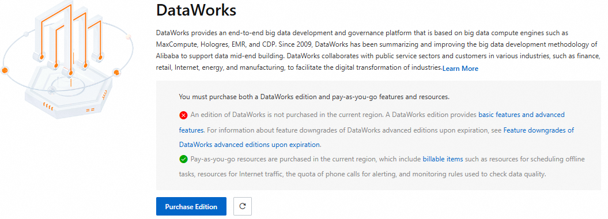Image resolution: width=608 pixels, height=219 pixels.
Task: Click the red error status icon
Action: coord(183,115)
